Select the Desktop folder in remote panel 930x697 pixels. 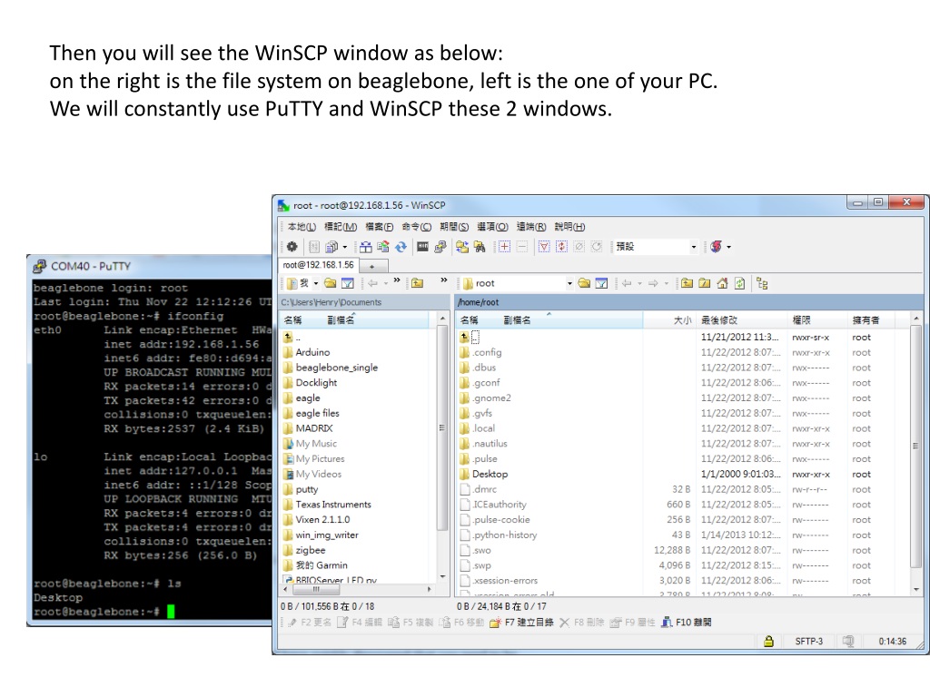point(490,474)
